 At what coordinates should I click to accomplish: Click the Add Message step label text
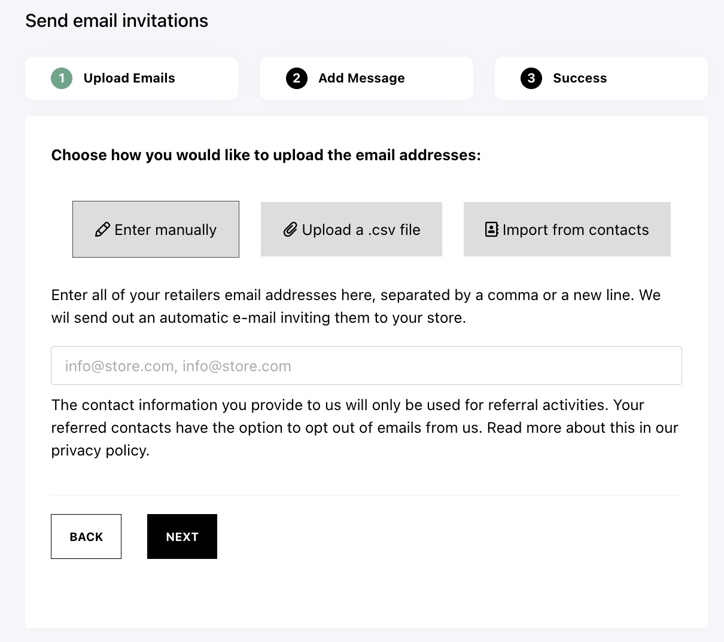pos(361,78)
